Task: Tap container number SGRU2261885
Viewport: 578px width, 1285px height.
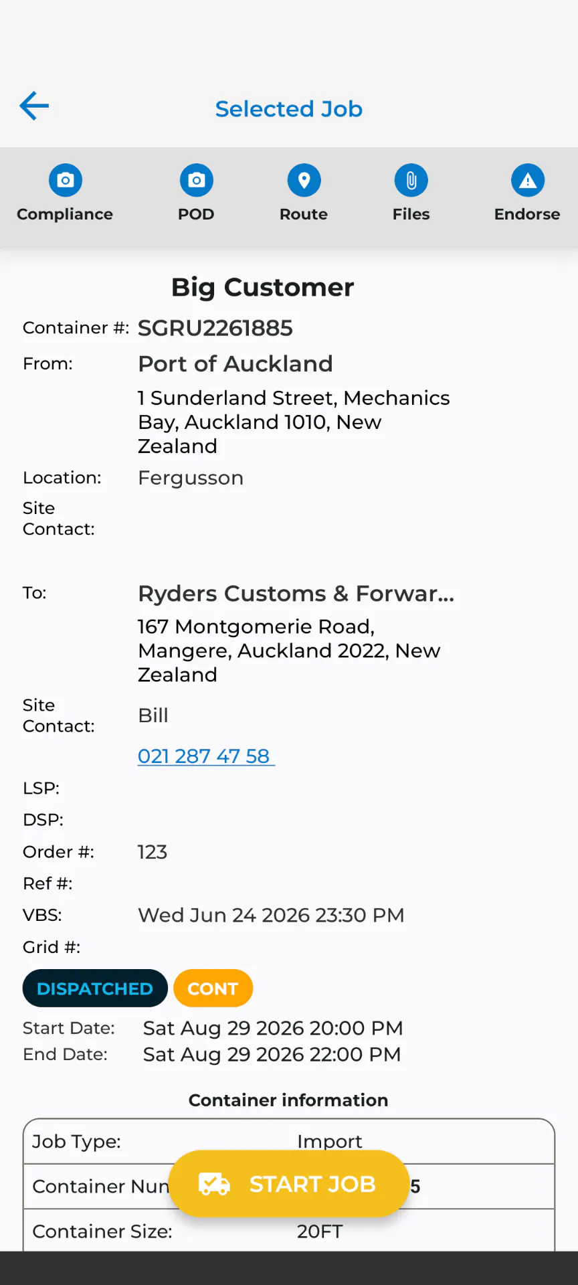Action: [x=215, y=328]
